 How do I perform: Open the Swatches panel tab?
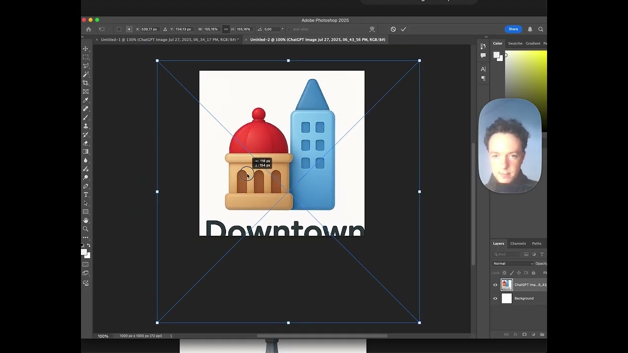click(x=515, y=43)
